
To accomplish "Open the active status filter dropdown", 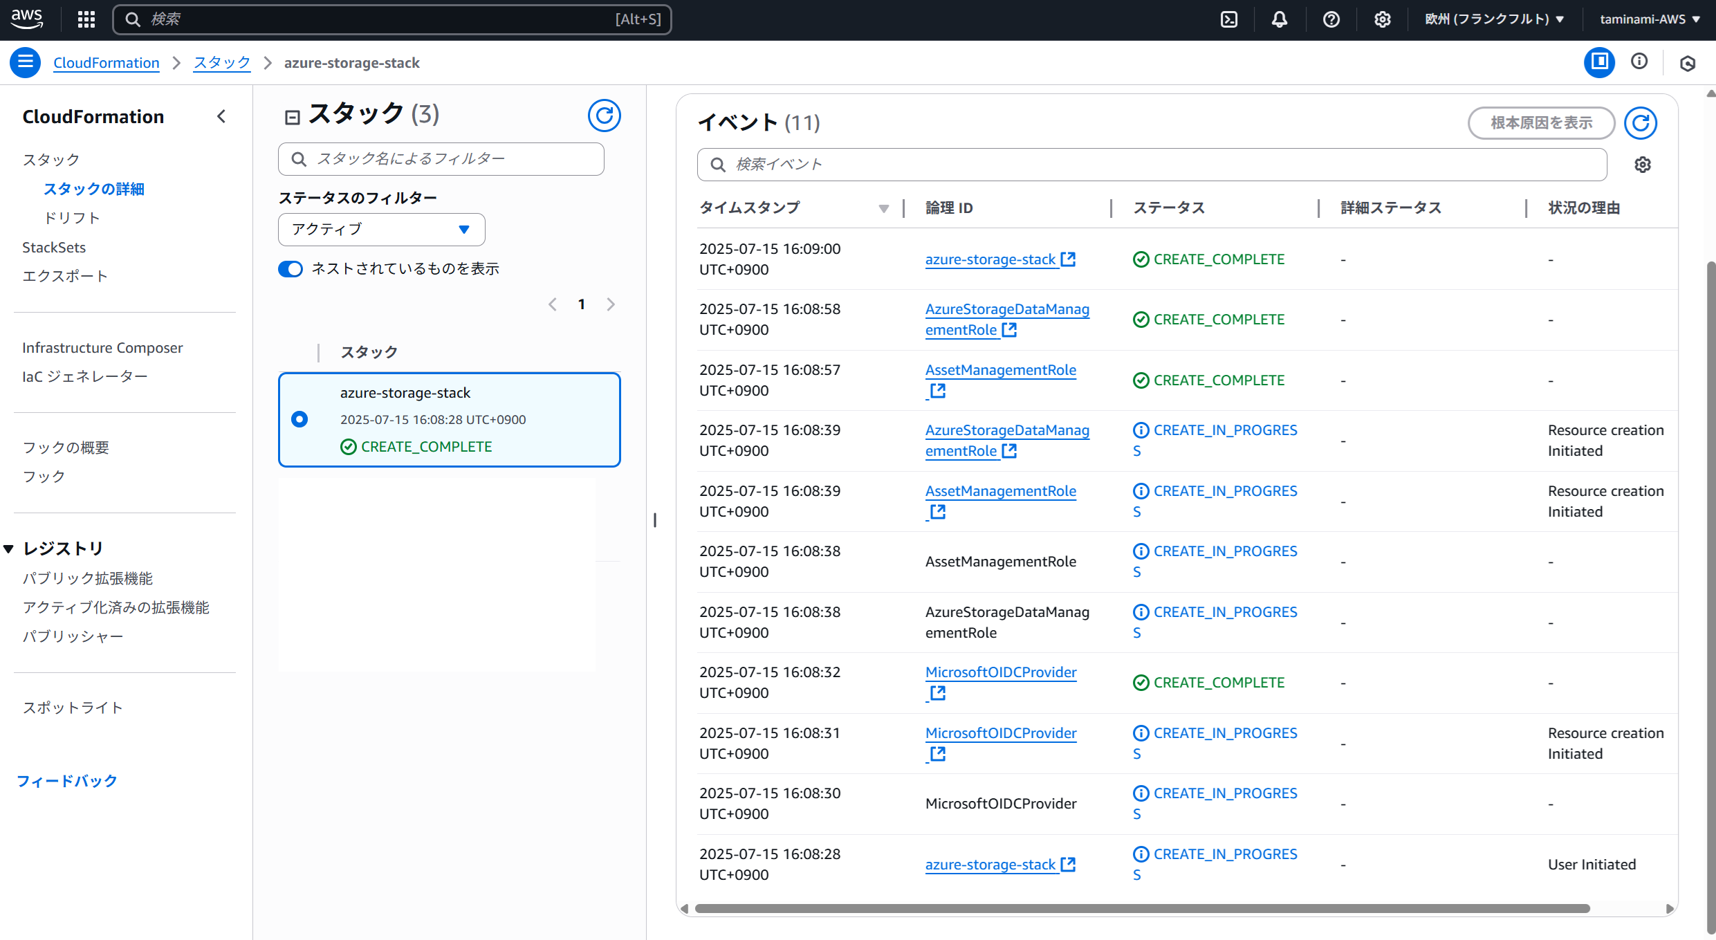I will 382,230.
